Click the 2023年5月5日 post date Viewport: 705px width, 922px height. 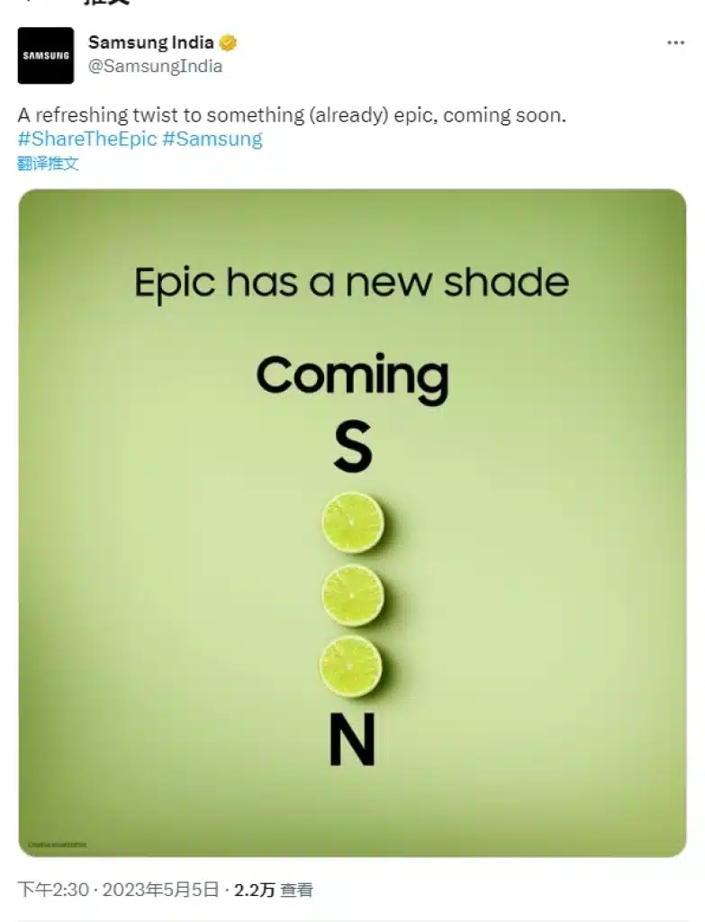(x=160, y=890)
